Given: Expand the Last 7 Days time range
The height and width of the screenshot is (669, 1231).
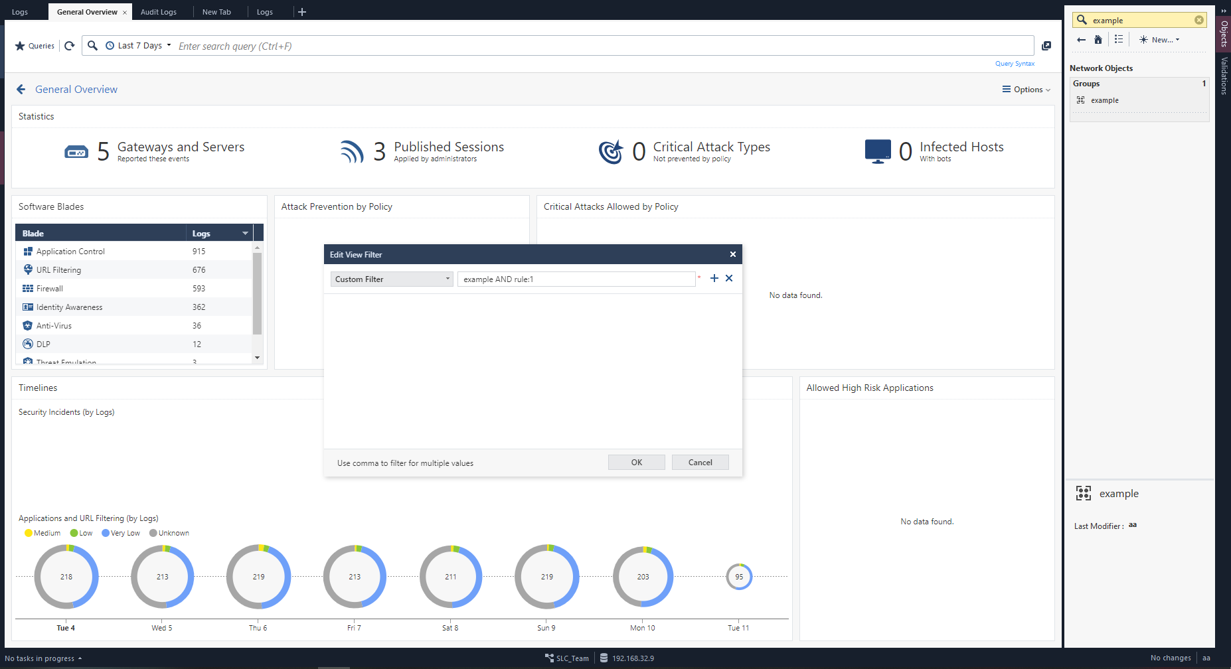Looking at the screenshot, I should tap(139, 46).
